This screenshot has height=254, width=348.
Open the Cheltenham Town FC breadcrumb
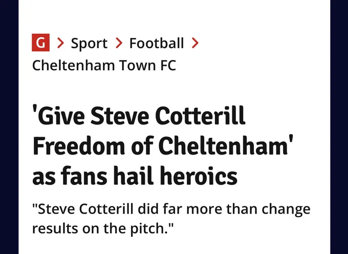104,65
